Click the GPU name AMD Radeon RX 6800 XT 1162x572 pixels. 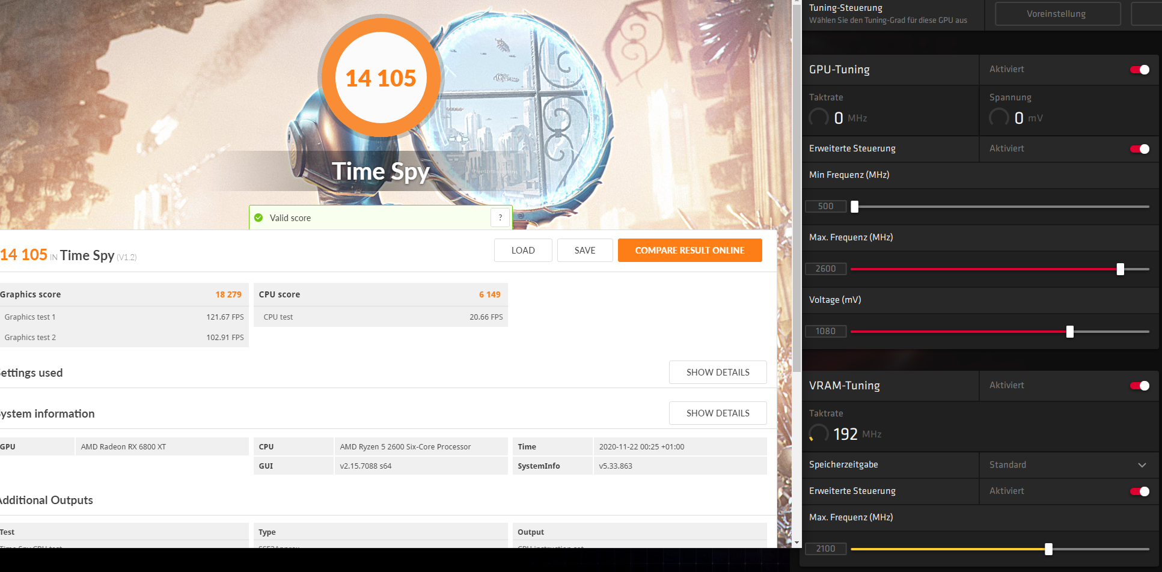point(124,447)
